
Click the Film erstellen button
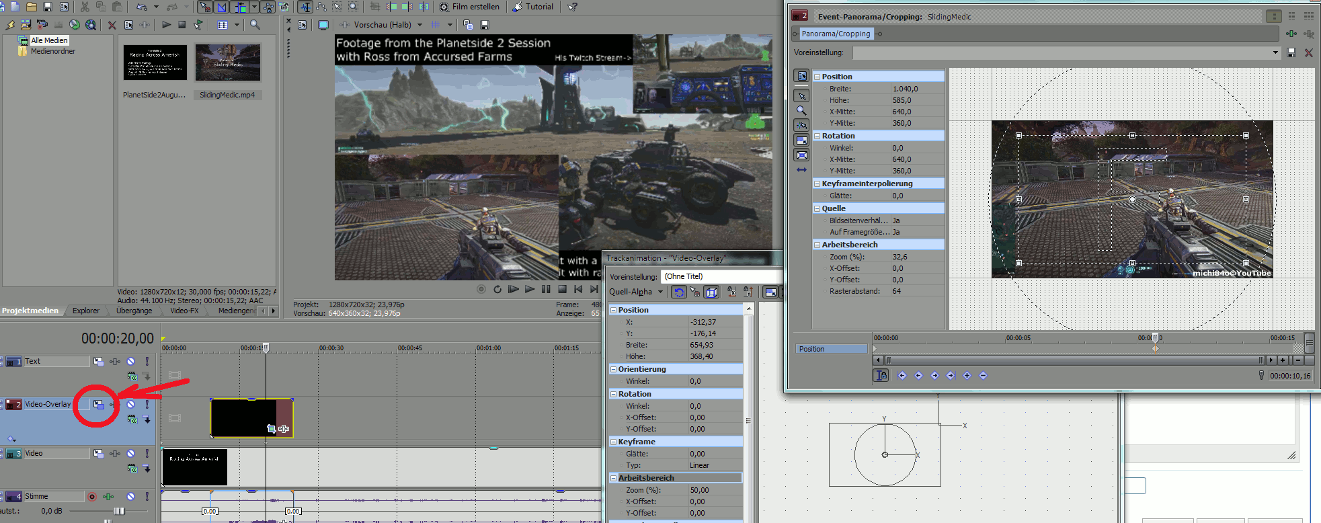coord(469,7)
